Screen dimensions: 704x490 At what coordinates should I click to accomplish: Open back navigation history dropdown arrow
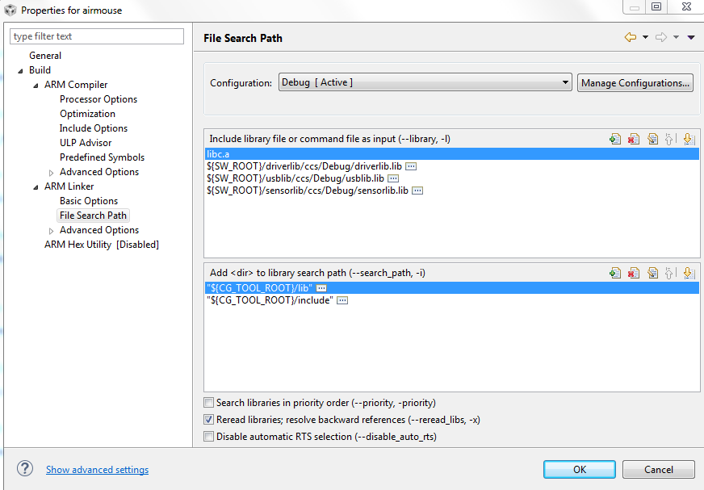coord(645,37)
